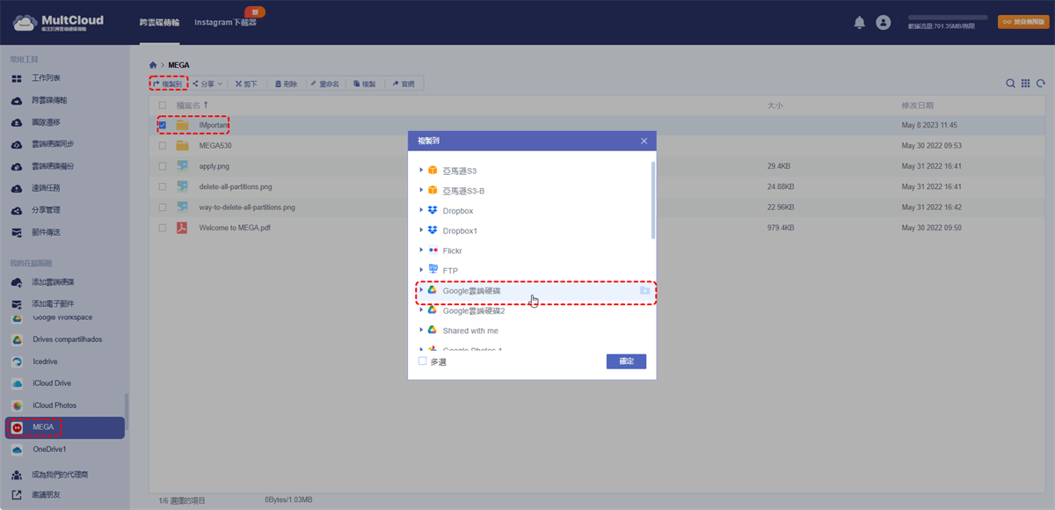Screen dimensions: 1055x510
Task: Switch to grid view icon
Action: coord(1025,84)
